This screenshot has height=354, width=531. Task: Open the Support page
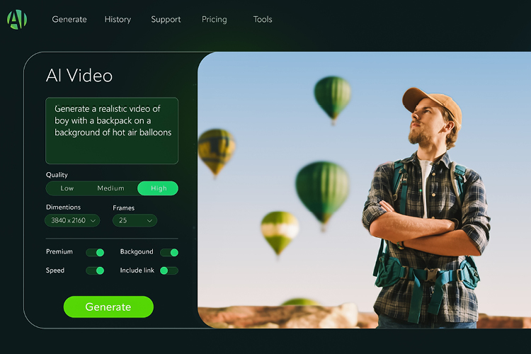tap(166, 20)
